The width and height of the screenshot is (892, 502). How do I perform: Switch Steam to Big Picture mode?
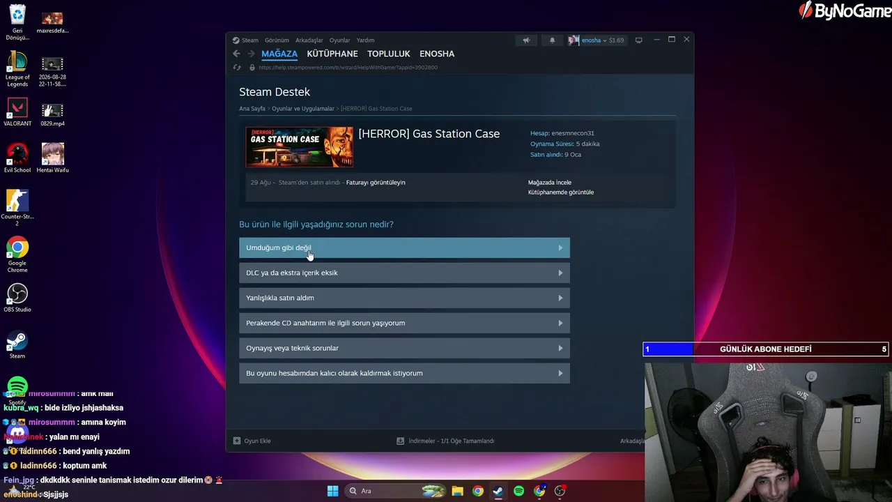pyautogui.click(x=638, y=40)
